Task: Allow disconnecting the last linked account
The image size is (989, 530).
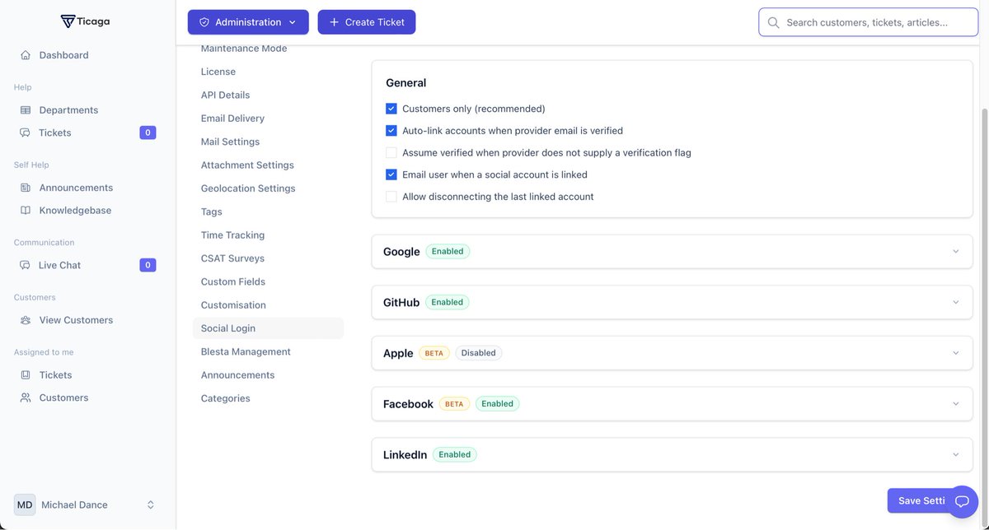Action: click(390, 196)
